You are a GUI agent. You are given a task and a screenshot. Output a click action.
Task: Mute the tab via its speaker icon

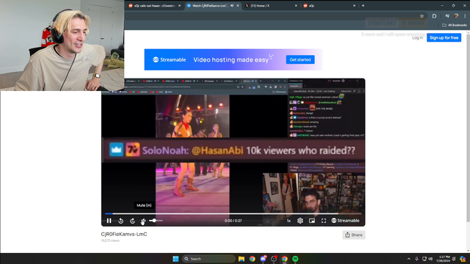coord(232,6)
